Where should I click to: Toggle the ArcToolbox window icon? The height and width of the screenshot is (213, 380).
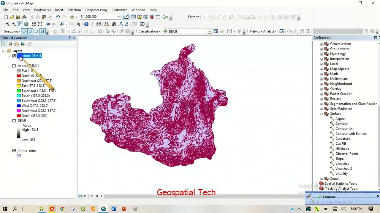[x=152, y=17]
